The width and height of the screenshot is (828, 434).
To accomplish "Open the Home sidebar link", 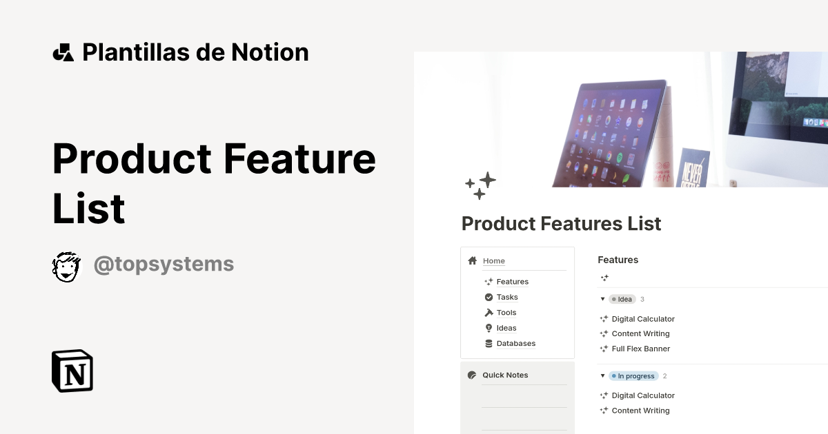I will [x=494, y=261].
